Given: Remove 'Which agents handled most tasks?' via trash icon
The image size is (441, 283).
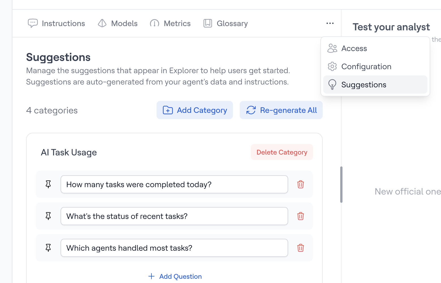Looking at the screenshot, I should point(300,248).
